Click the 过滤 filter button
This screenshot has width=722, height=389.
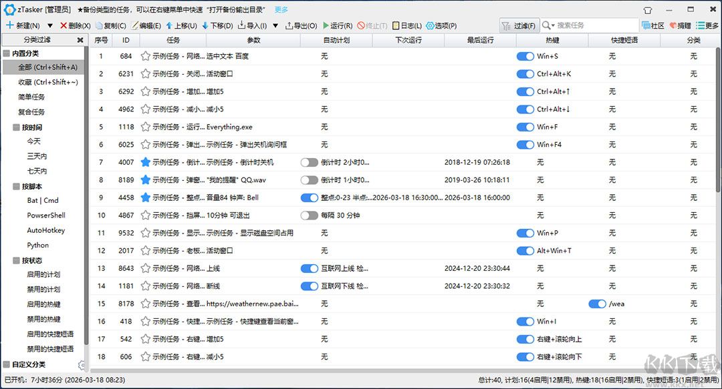point(519,26)
